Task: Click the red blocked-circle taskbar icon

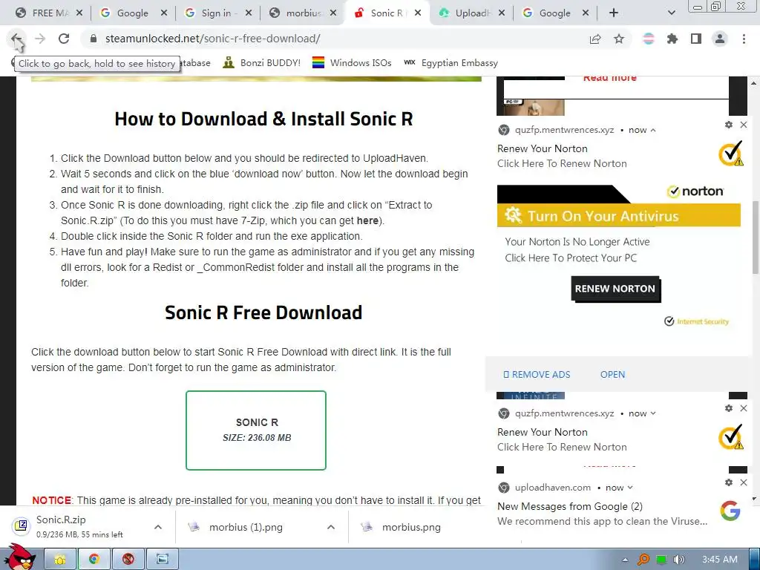Action: click(x=128, y=560)
